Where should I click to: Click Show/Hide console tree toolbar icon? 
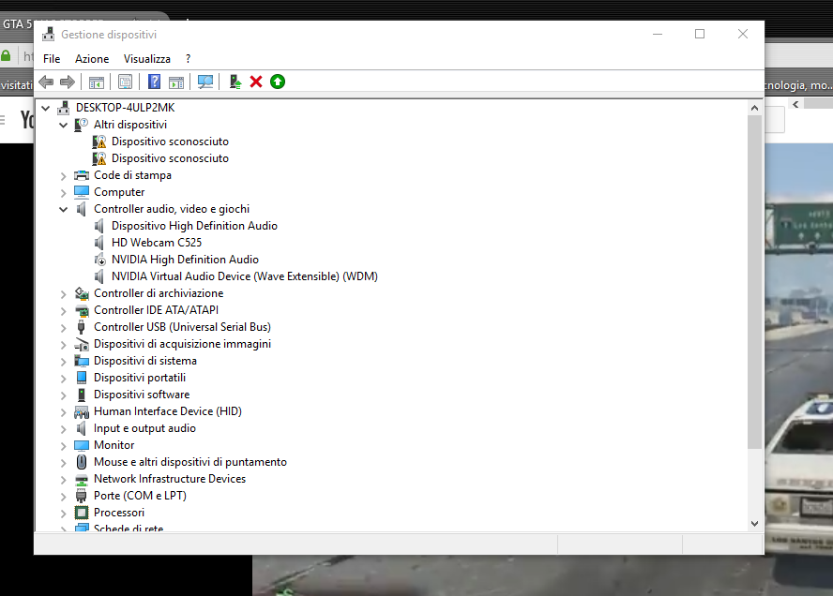(x=97, y=82)
